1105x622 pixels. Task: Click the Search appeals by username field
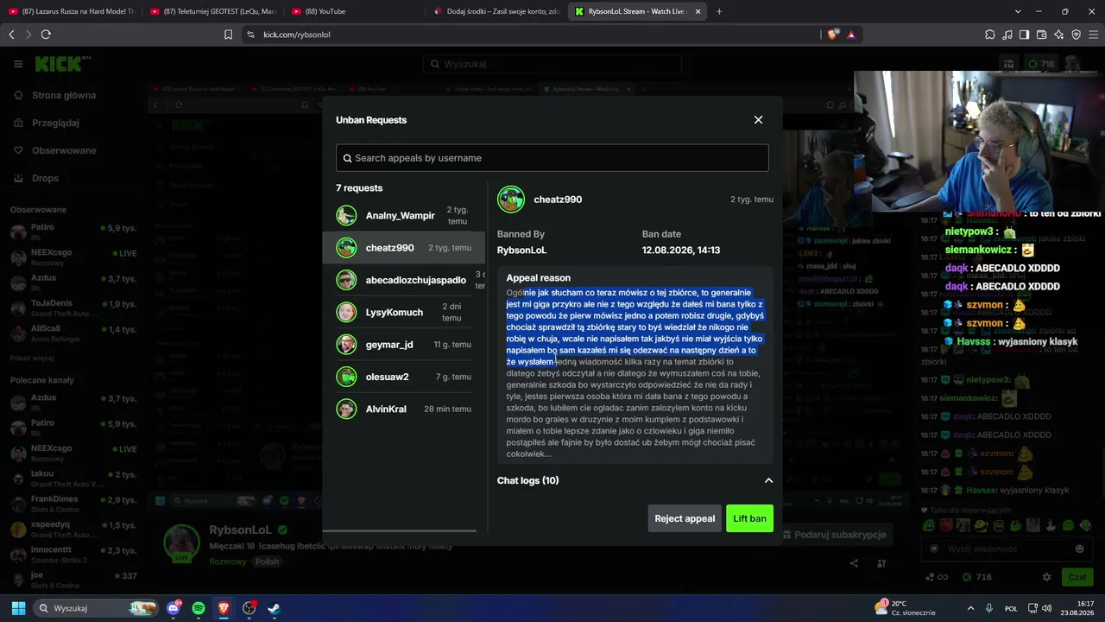552,158
